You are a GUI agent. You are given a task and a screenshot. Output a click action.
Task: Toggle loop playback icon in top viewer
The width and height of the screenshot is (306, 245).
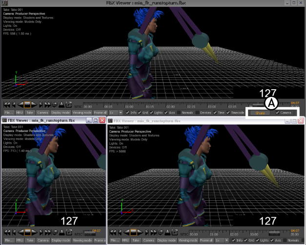pos(55,105)
